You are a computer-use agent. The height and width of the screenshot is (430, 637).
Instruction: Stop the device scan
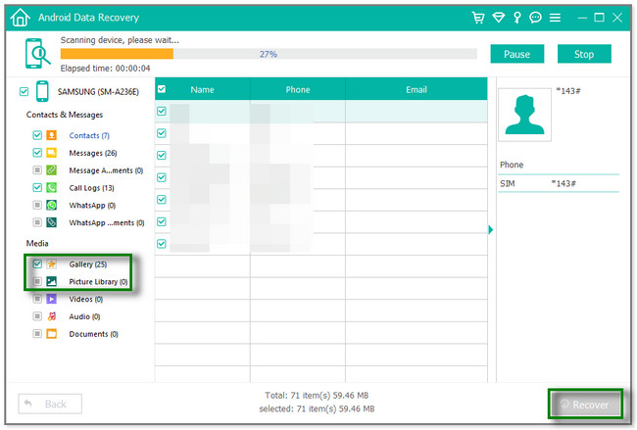(x=584, y=54)
